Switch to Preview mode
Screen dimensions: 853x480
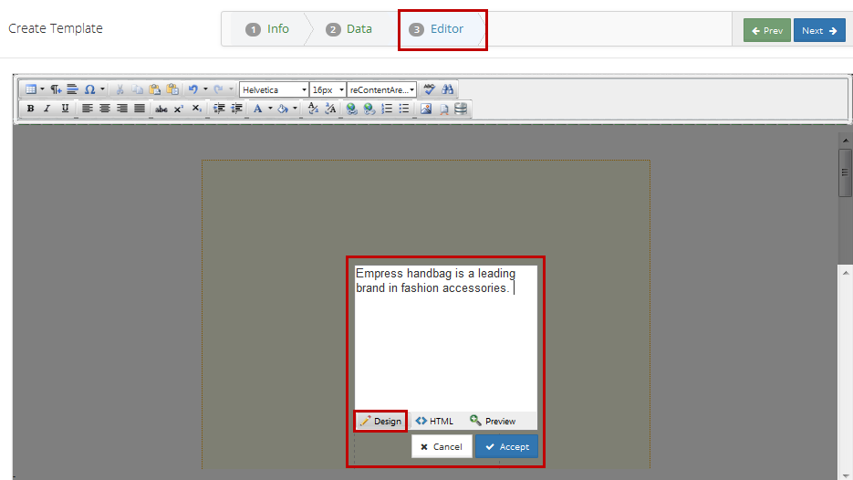(493, 421)
